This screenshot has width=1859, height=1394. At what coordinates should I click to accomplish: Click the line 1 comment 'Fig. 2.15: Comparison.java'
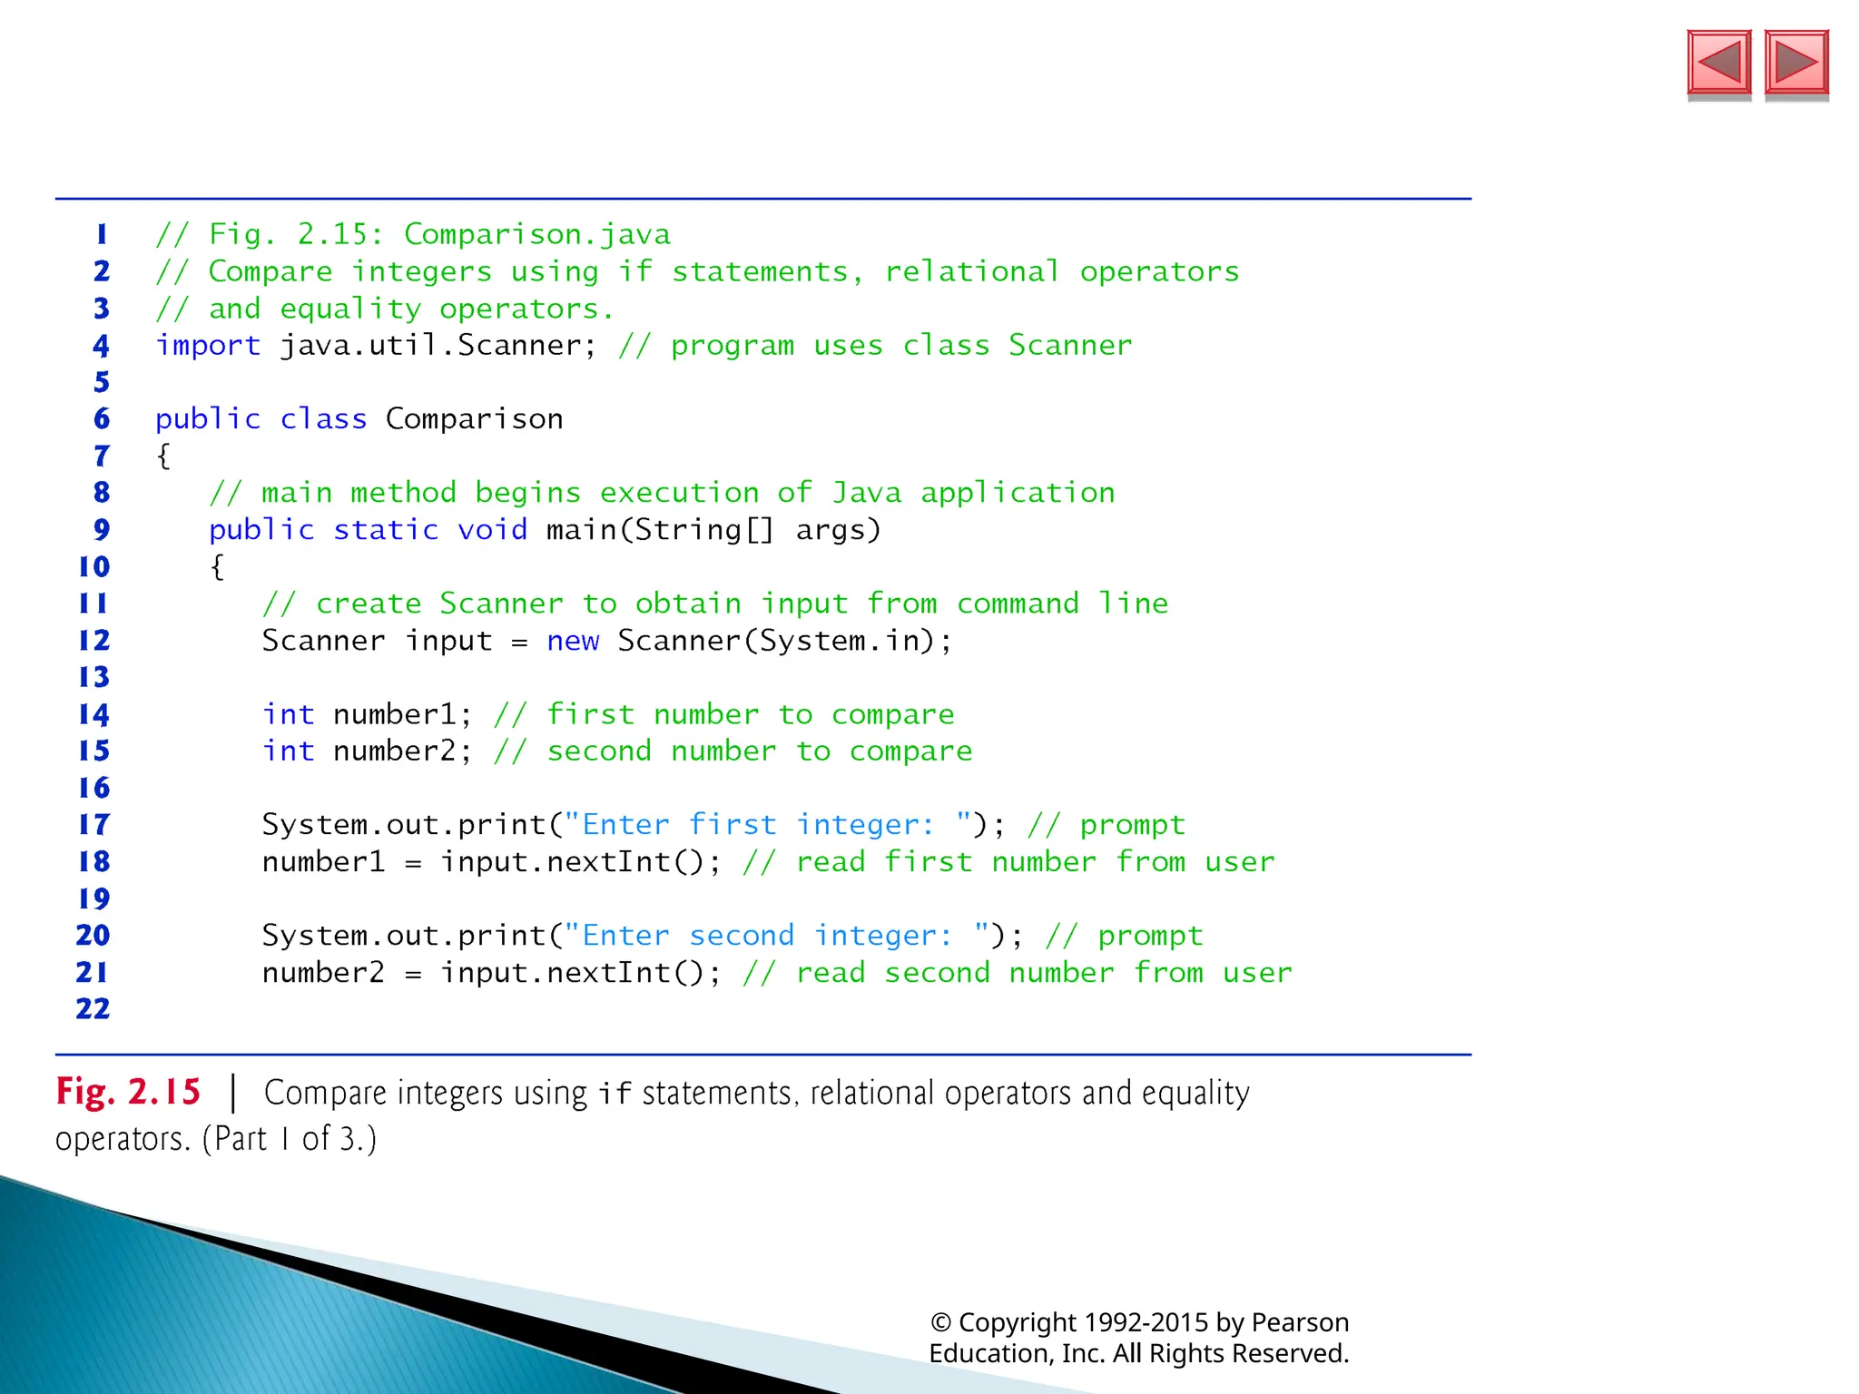coord(413,234)
